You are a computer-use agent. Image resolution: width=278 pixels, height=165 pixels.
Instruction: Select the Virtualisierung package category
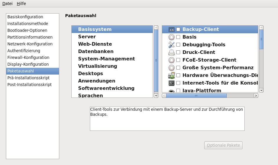coord(98,66)
